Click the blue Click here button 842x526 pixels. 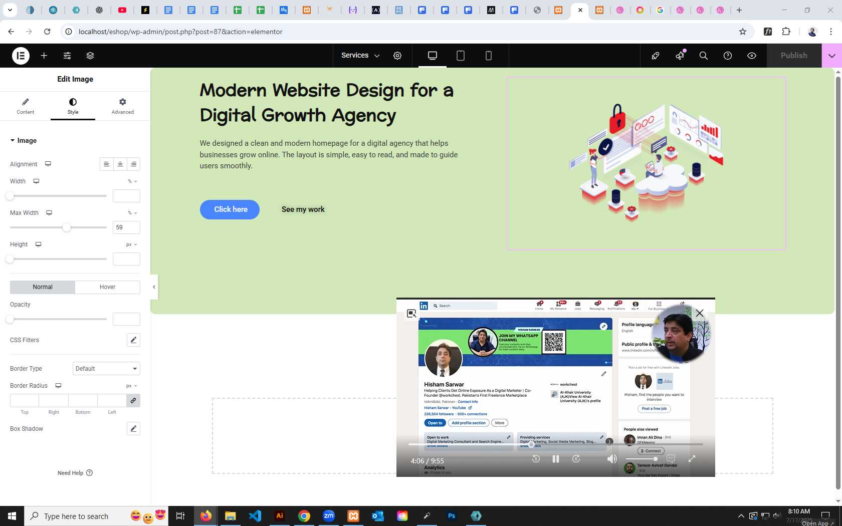point(230,209)
